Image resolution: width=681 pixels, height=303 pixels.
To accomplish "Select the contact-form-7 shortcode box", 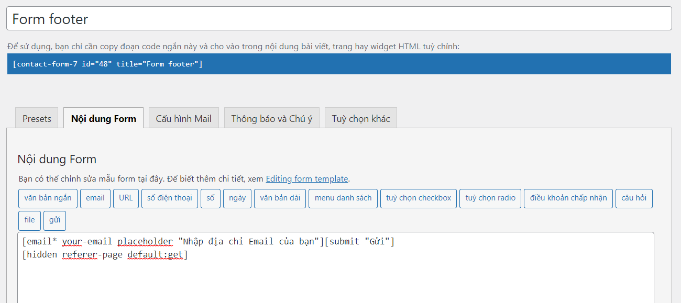I will (339, 64).
